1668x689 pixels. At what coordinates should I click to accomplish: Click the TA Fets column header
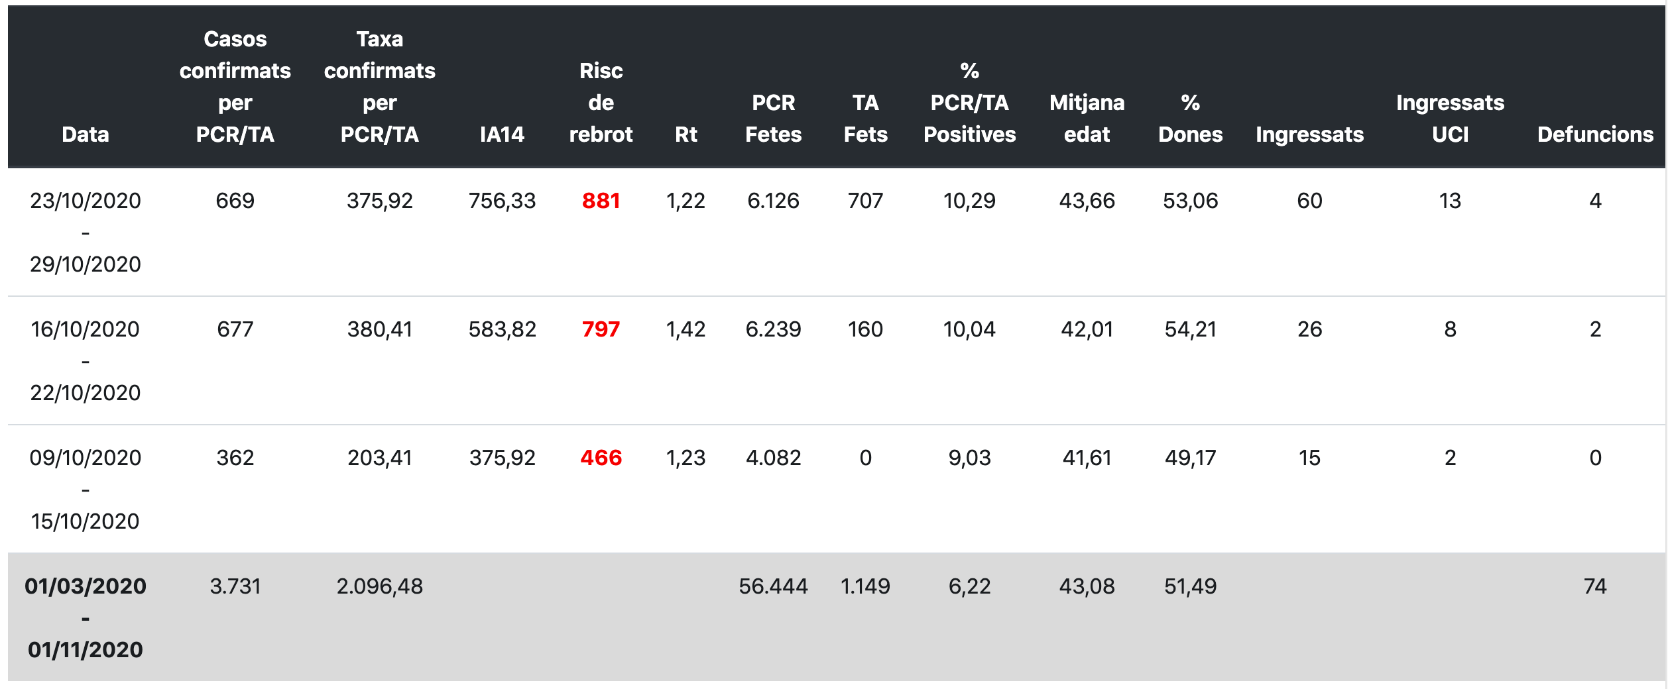click(865, 119)
